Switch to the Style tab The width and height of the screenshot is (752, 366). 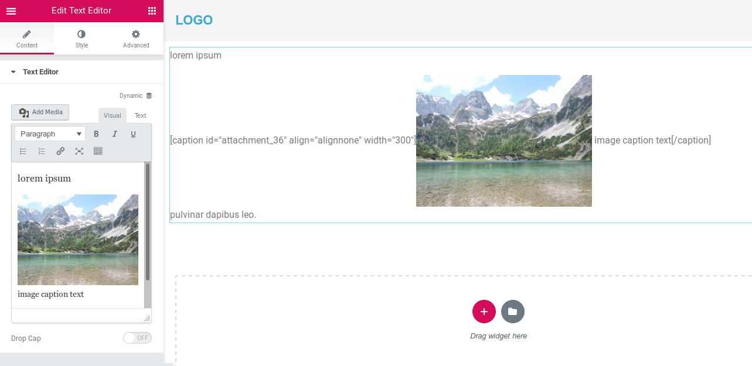point(81,38)
